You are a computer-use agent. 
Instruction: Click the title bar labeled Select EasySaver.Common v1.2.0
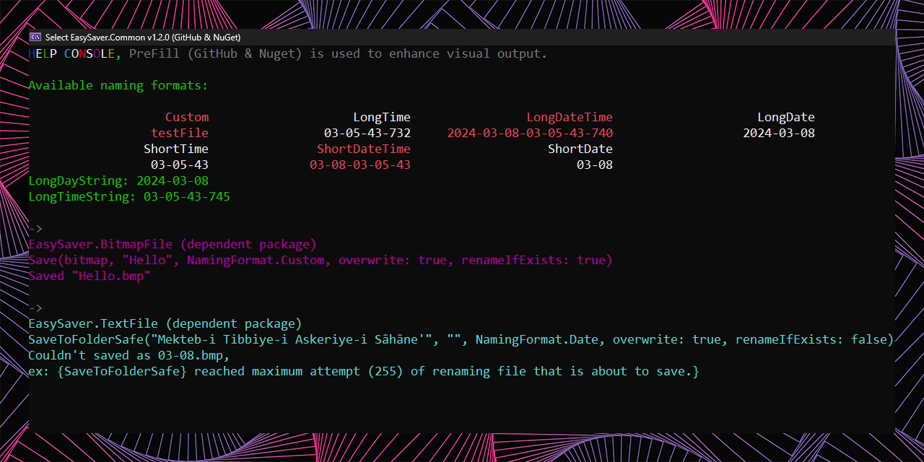coord(108,37)
